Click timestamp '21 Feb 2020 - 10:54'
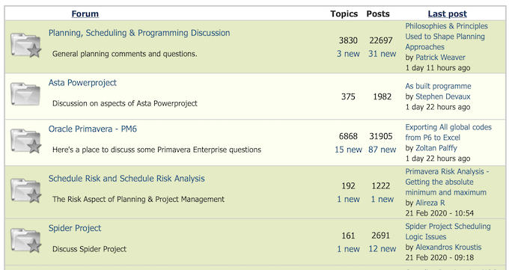The image size is (509, 270). point(439,213)
